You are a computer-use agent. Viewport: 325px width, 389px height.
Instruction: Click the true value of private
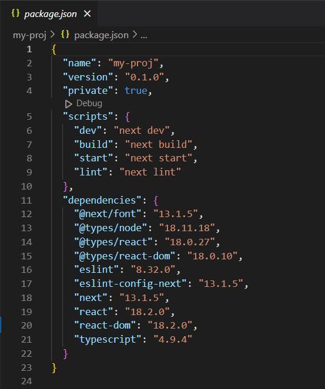click(136, 90)
